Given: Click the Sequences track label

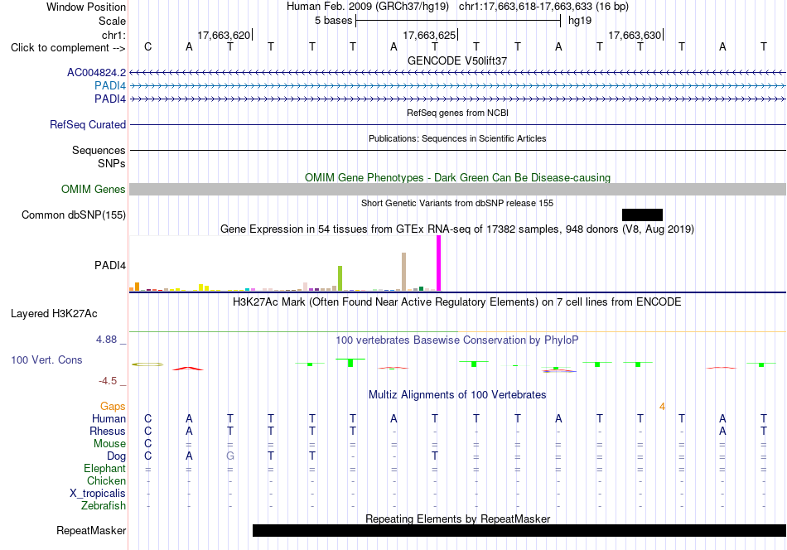Looking at the screenshot, I should (99, 150).
